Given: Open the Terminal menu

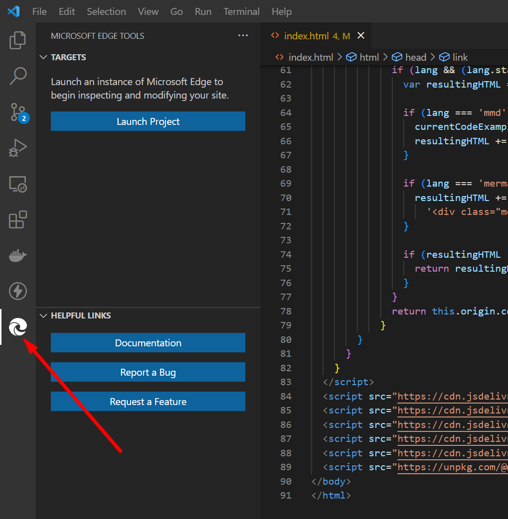Looking at the screenshot, I should (241, 11).
